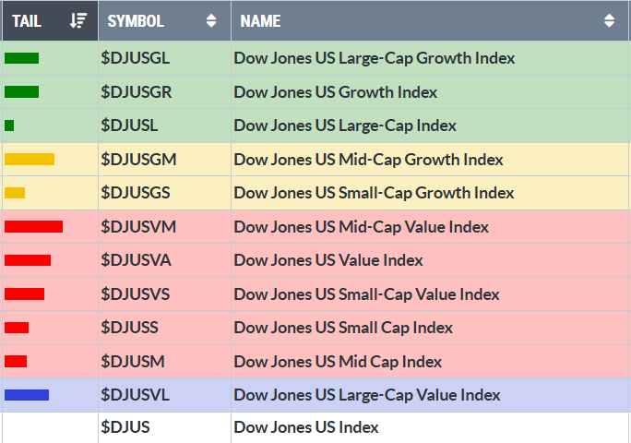Select the SYMBOL column header label
The height and width of the screenshot is (443, 631).
(x=136, y=20)
